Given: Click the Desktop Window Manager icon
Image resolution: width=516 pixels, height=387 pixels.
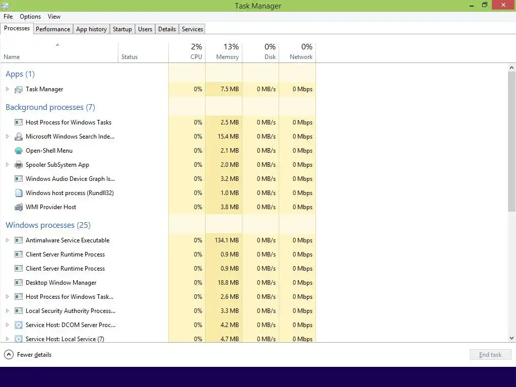Looking at the screenshot, I should click(x=19, y=283).
